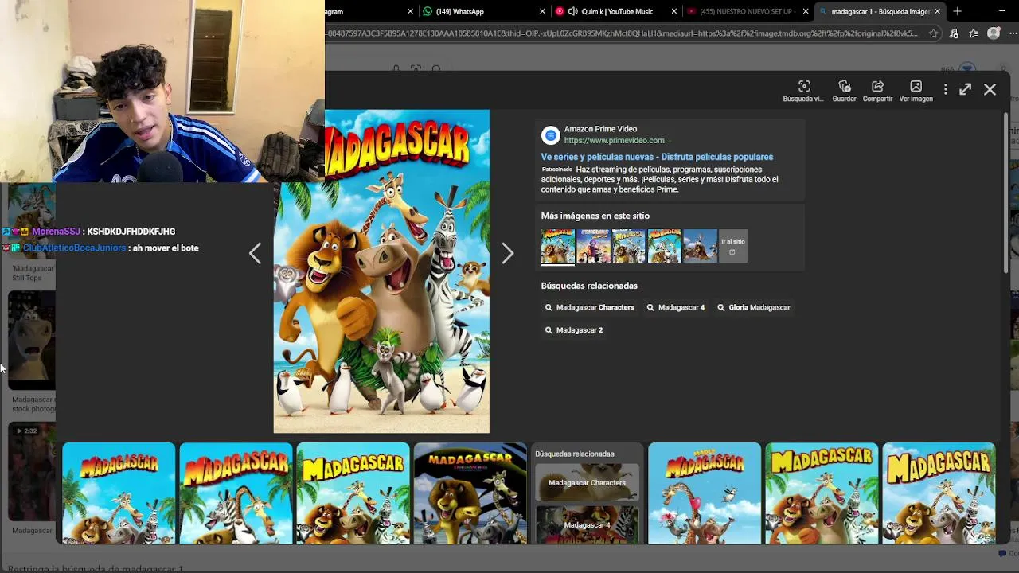The height and width of the screenshot is (573, 1019).
Task: Open second bottom-strip poster with zebra
Action: [236, 493]
